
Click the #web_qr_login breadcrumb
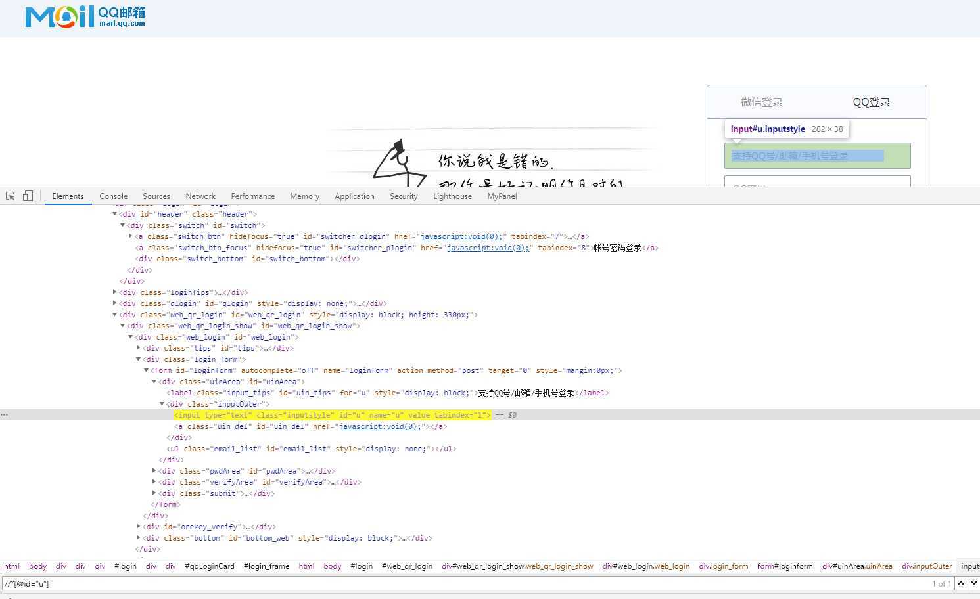coord(407,566)
